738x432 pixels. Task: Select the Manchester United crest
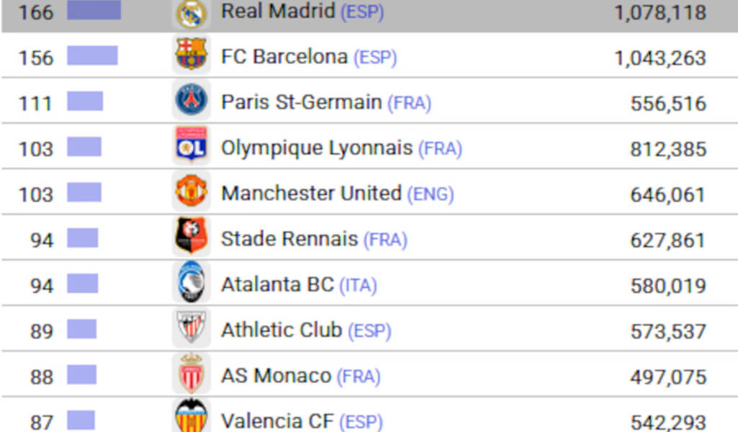click(x=191, y=191)
